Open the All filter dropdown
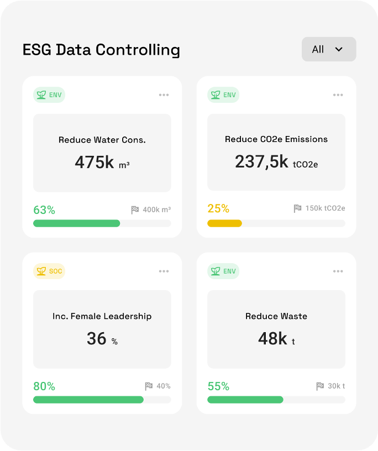The width and height of the screenshot is (378, 451). pyautogui.click(x=329, y=49)
